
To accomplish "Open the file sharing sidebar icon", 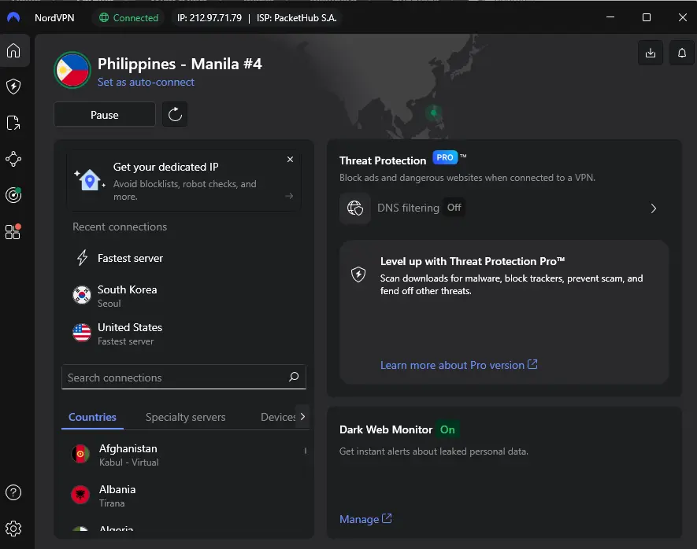I will click(13, 123).
